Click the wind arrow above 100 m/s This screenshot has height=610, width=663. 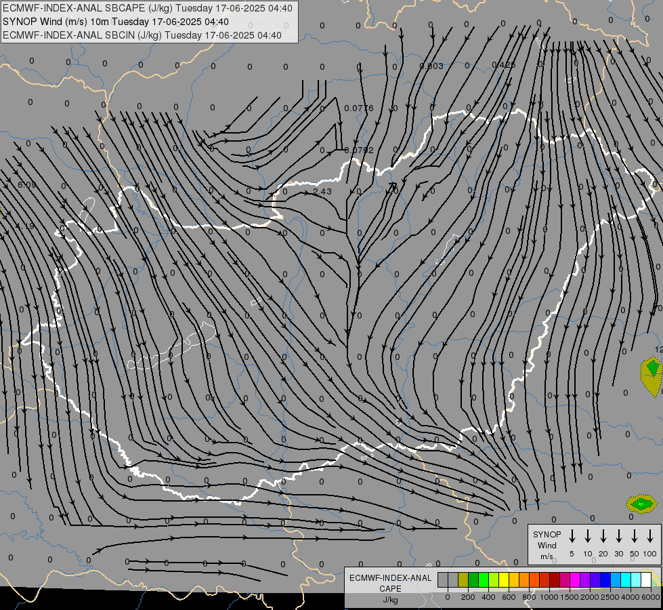pyautogui.click(x=650, y=536)
